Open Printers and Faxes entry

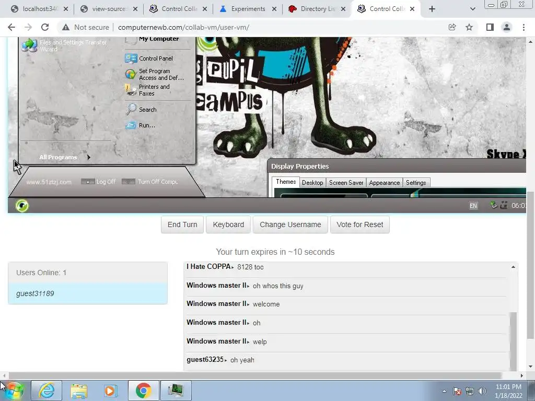tap(147, 90)
